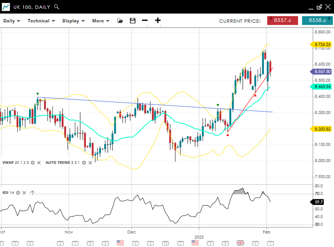Open the Display dropdown menu

tap(73, 21)
